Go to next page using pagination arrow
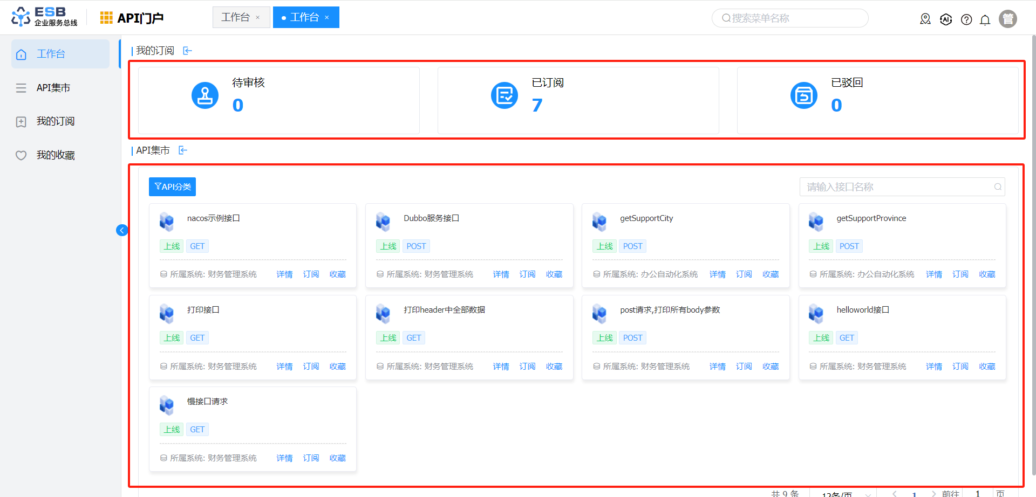Image resolution: width=1036 pixels, height=497 pixels. 933,493
